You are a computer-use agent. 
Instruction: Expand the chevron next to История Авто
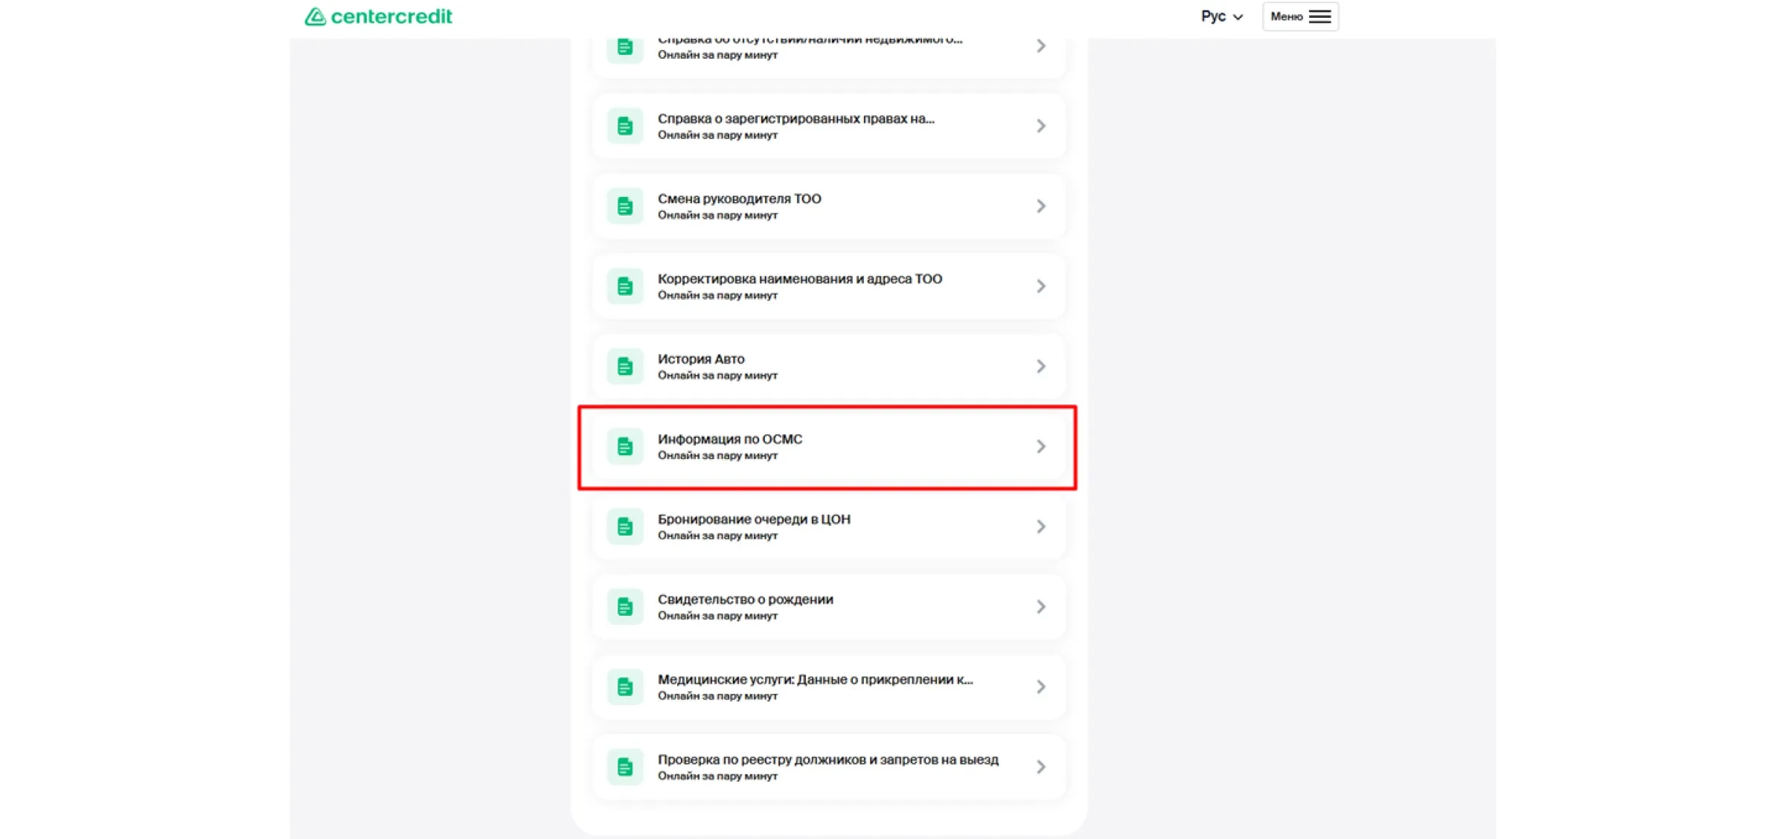1041,365
